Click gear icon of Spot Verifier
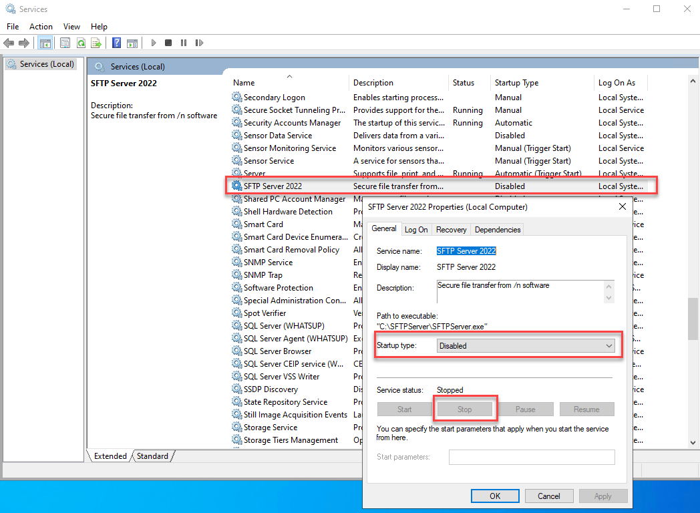700x513 pixels. 237,313
